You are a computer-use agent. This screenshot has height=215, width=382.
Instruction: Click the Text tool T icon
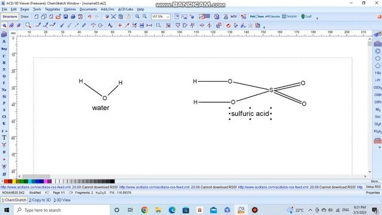coord(4,137)
